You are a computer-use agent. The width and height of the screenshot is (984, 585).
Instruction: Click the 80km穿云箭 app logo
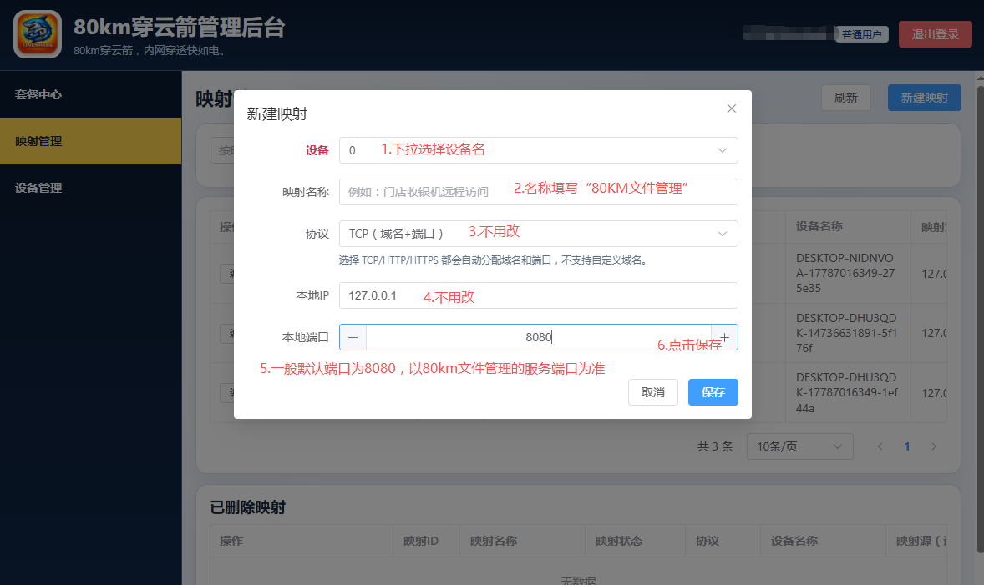coord(38,34)
